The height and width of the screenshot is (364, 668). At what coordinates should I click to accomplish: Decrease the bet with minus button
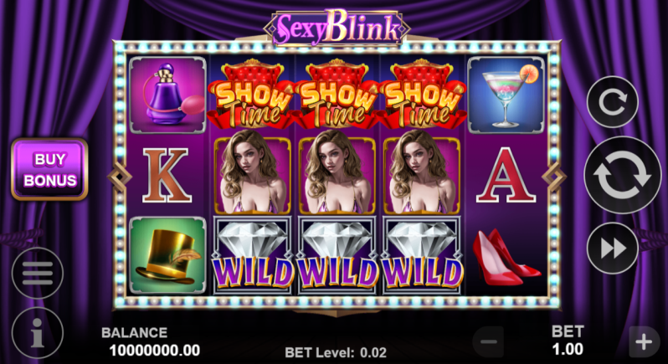(488, 341)
